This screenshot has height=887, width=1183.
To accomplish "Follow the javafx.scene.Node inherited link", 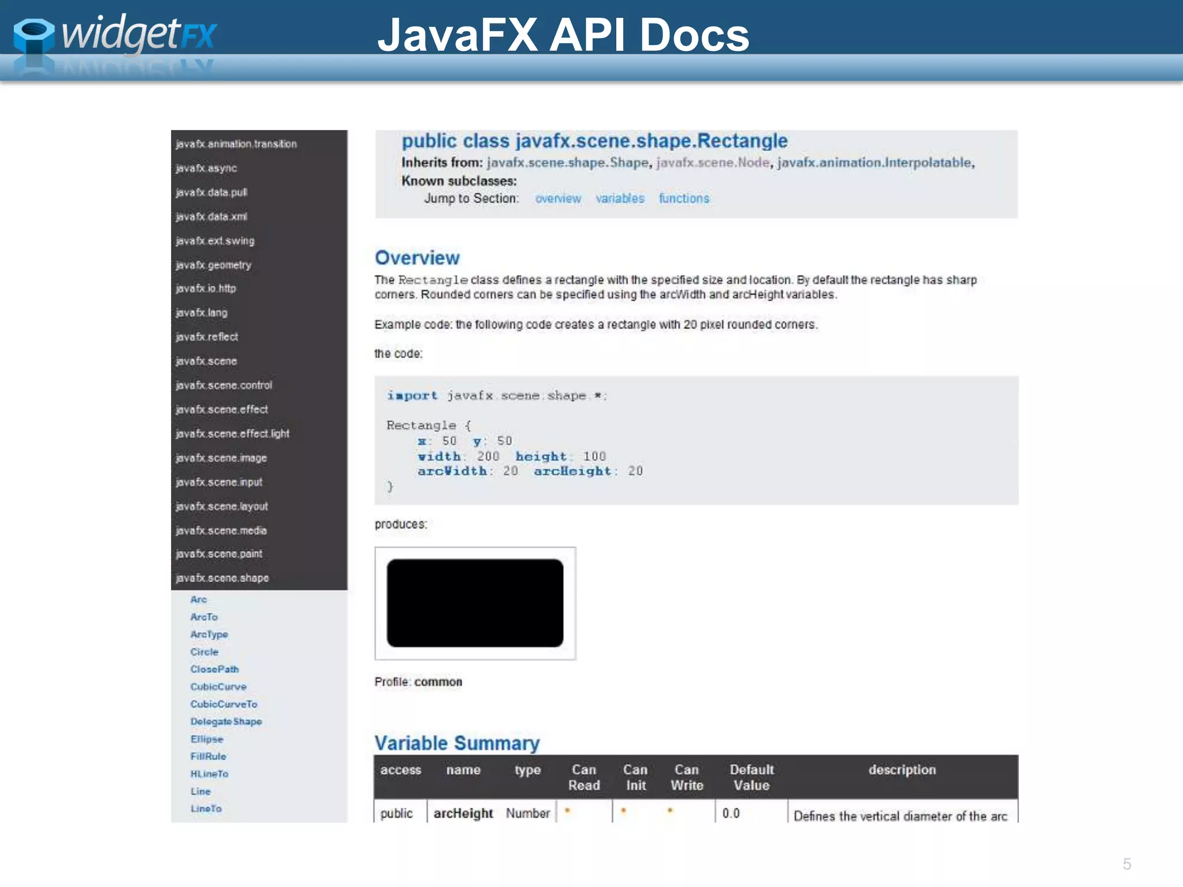I will (x=713, y=163).
